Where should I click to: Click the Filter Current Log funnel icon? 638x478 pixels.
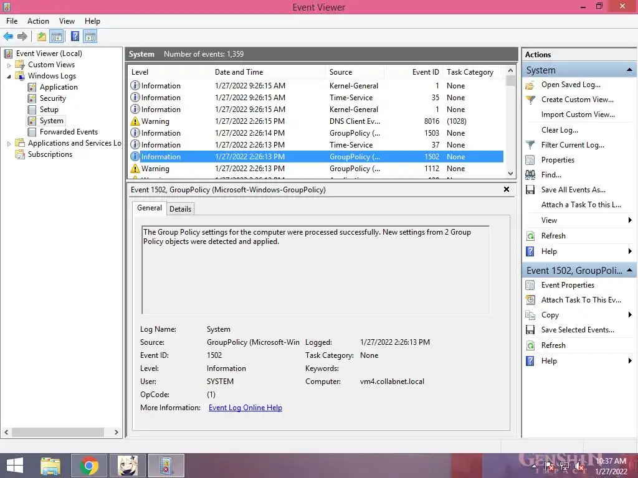point(530,145)
